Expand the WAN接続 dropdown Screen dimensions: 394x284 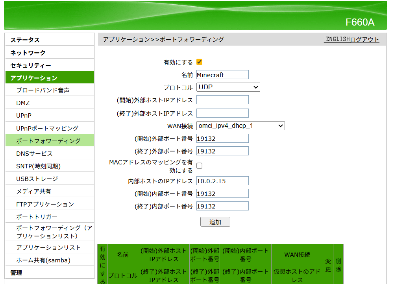[x=240, y=126]
